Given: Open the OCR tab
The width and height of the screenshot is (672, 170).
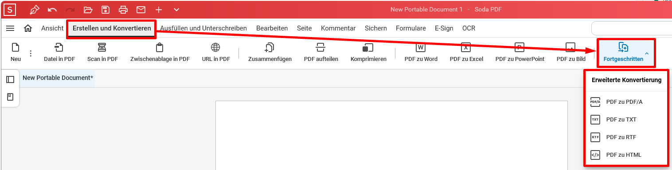Looking at the screenshot, I should point(469,28).
